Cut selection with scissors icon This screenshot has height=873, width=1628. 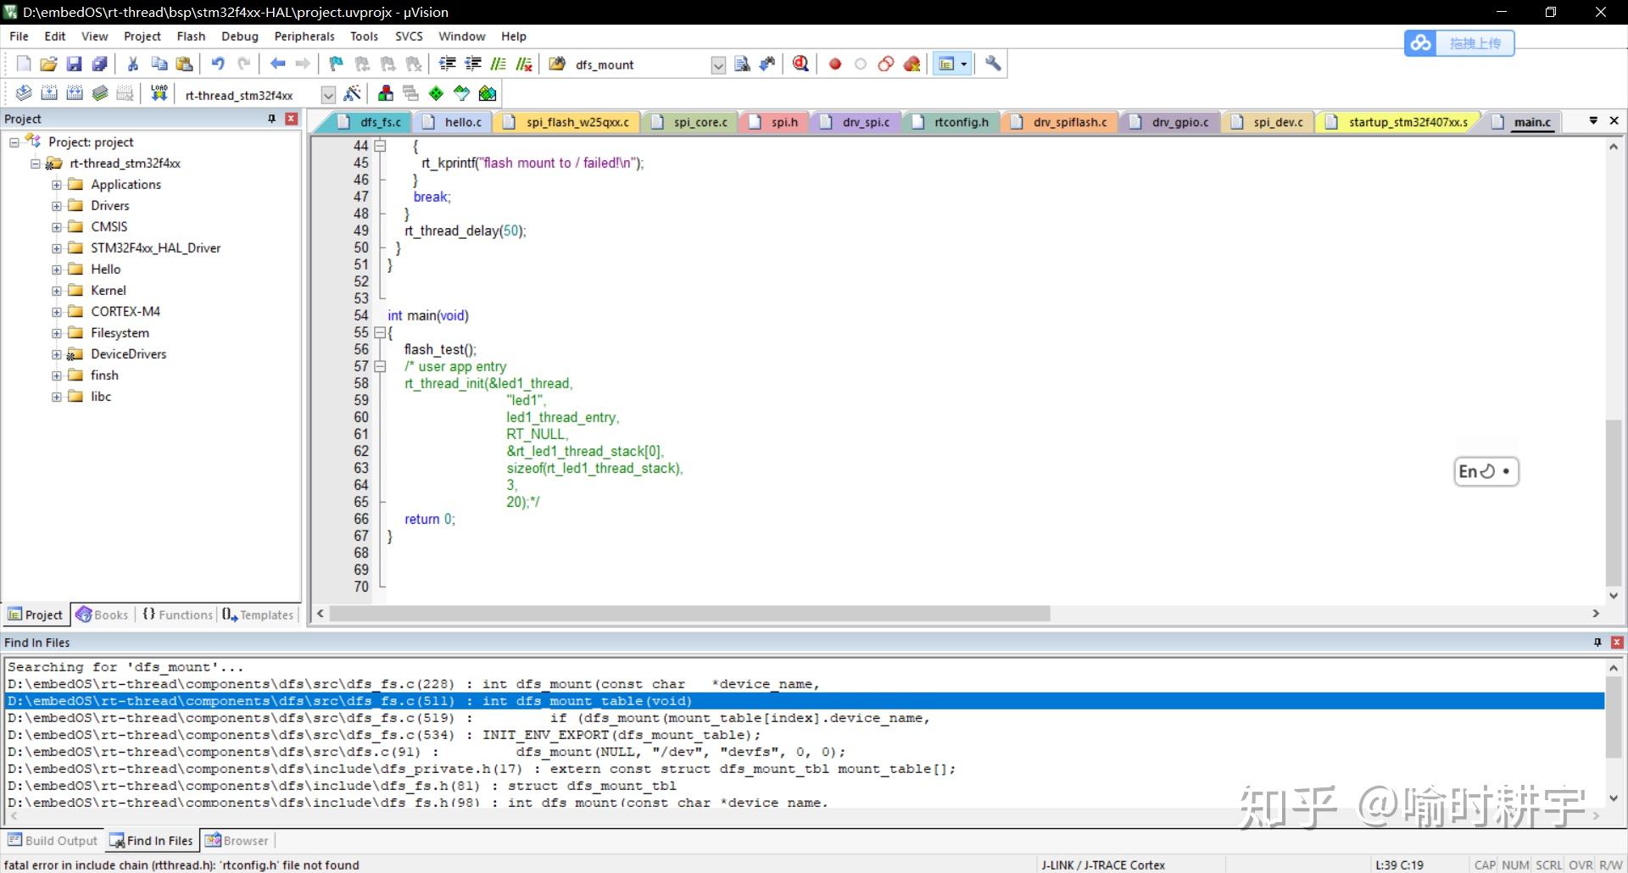click(133, 64)
